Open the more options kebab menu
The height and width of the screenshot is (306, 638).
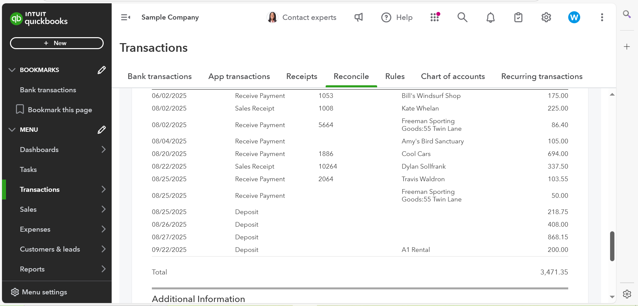click(x=602, y=17)
